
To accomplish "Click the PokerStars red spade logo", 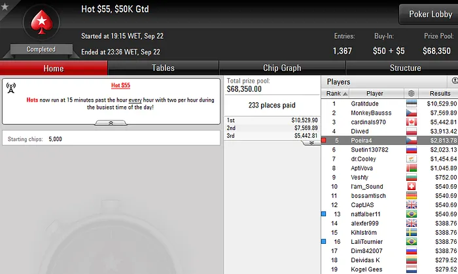I will [x=41, y=22].
